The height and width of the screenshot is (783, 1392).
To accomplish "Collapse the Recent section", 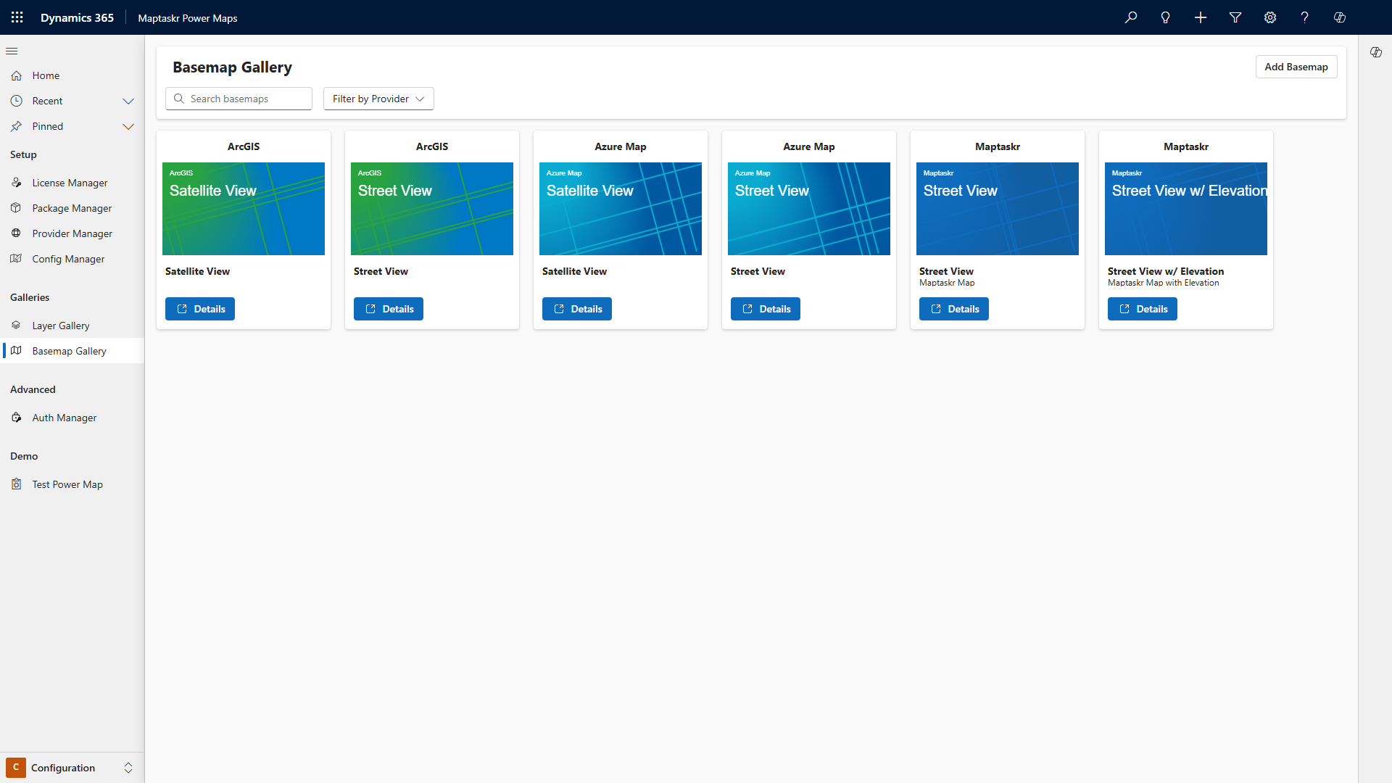I will pos(128,101).
